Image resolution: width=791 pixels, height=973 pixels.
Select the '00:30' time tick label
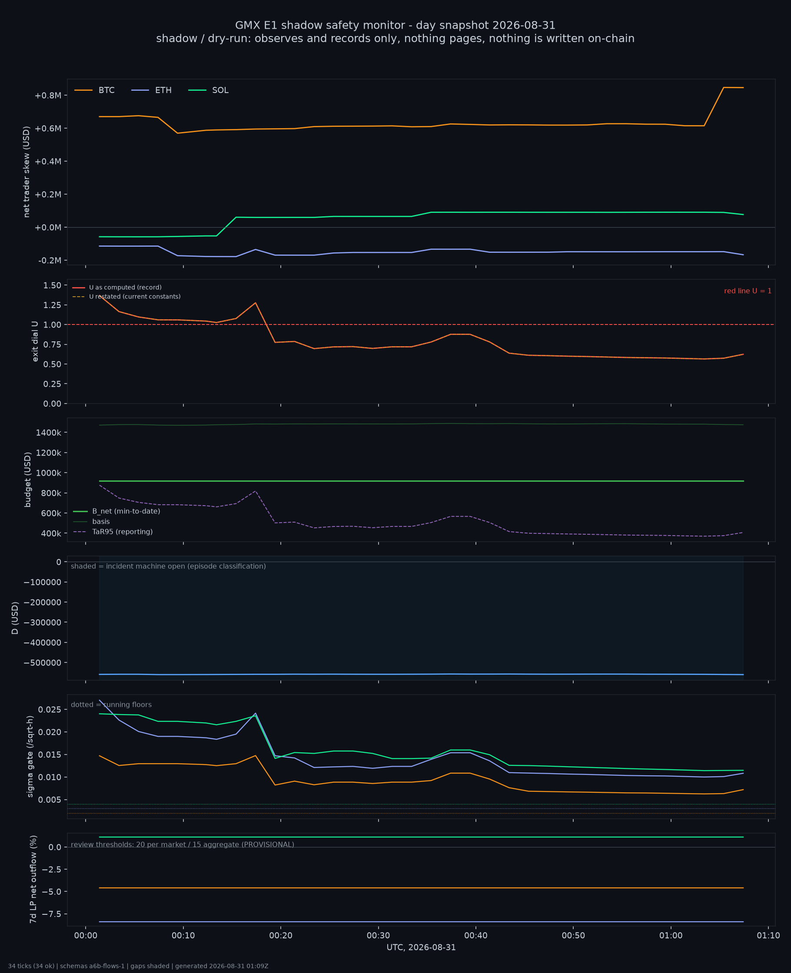click(x=378, y=936)
